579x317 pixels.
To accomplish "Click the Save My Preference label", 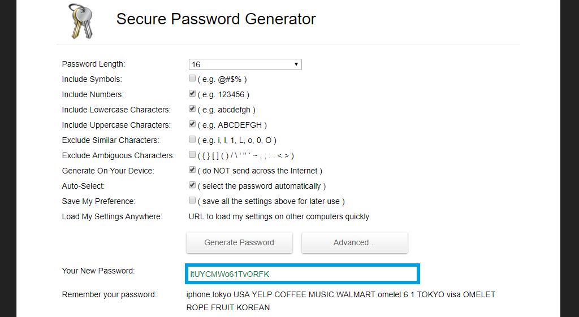I will pyautogui.click(x=99, y=201).
